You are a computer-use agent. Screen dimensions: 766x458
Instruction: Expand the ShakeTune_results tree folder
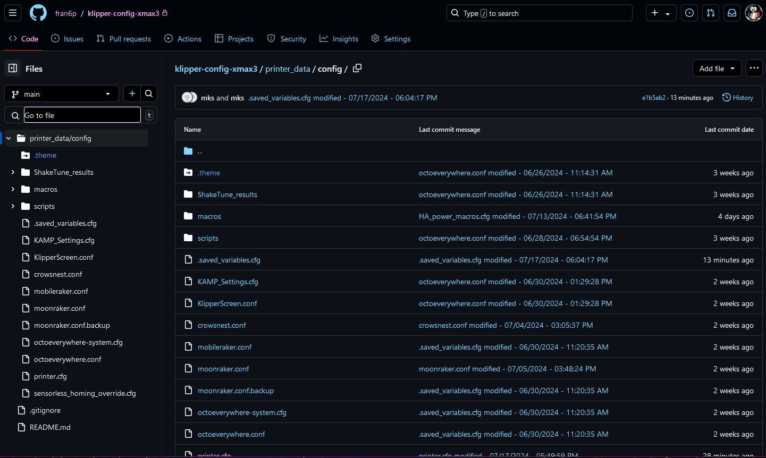point(13,172)
